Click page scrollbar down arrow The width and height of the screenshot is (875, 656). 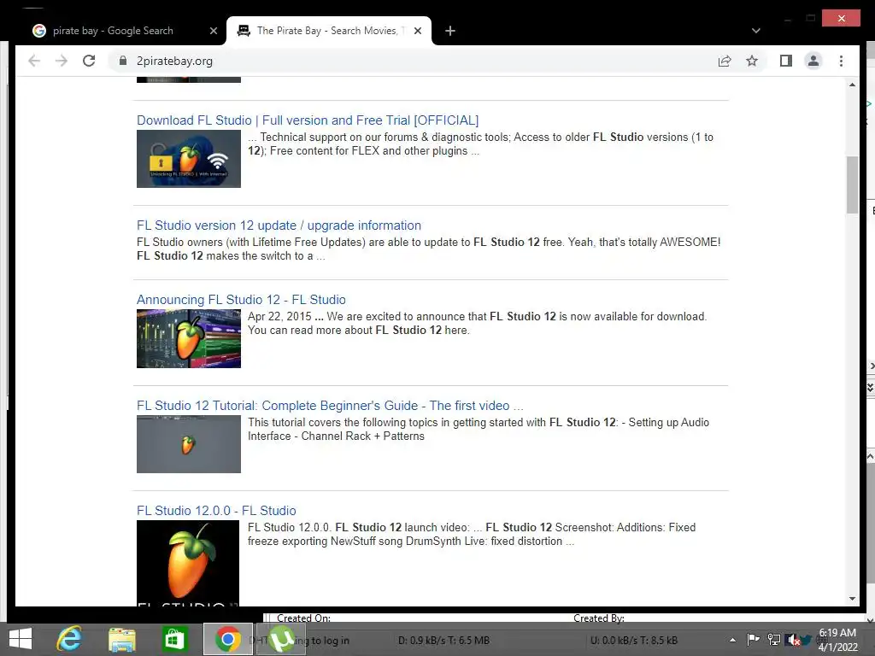tap(852, 599)
